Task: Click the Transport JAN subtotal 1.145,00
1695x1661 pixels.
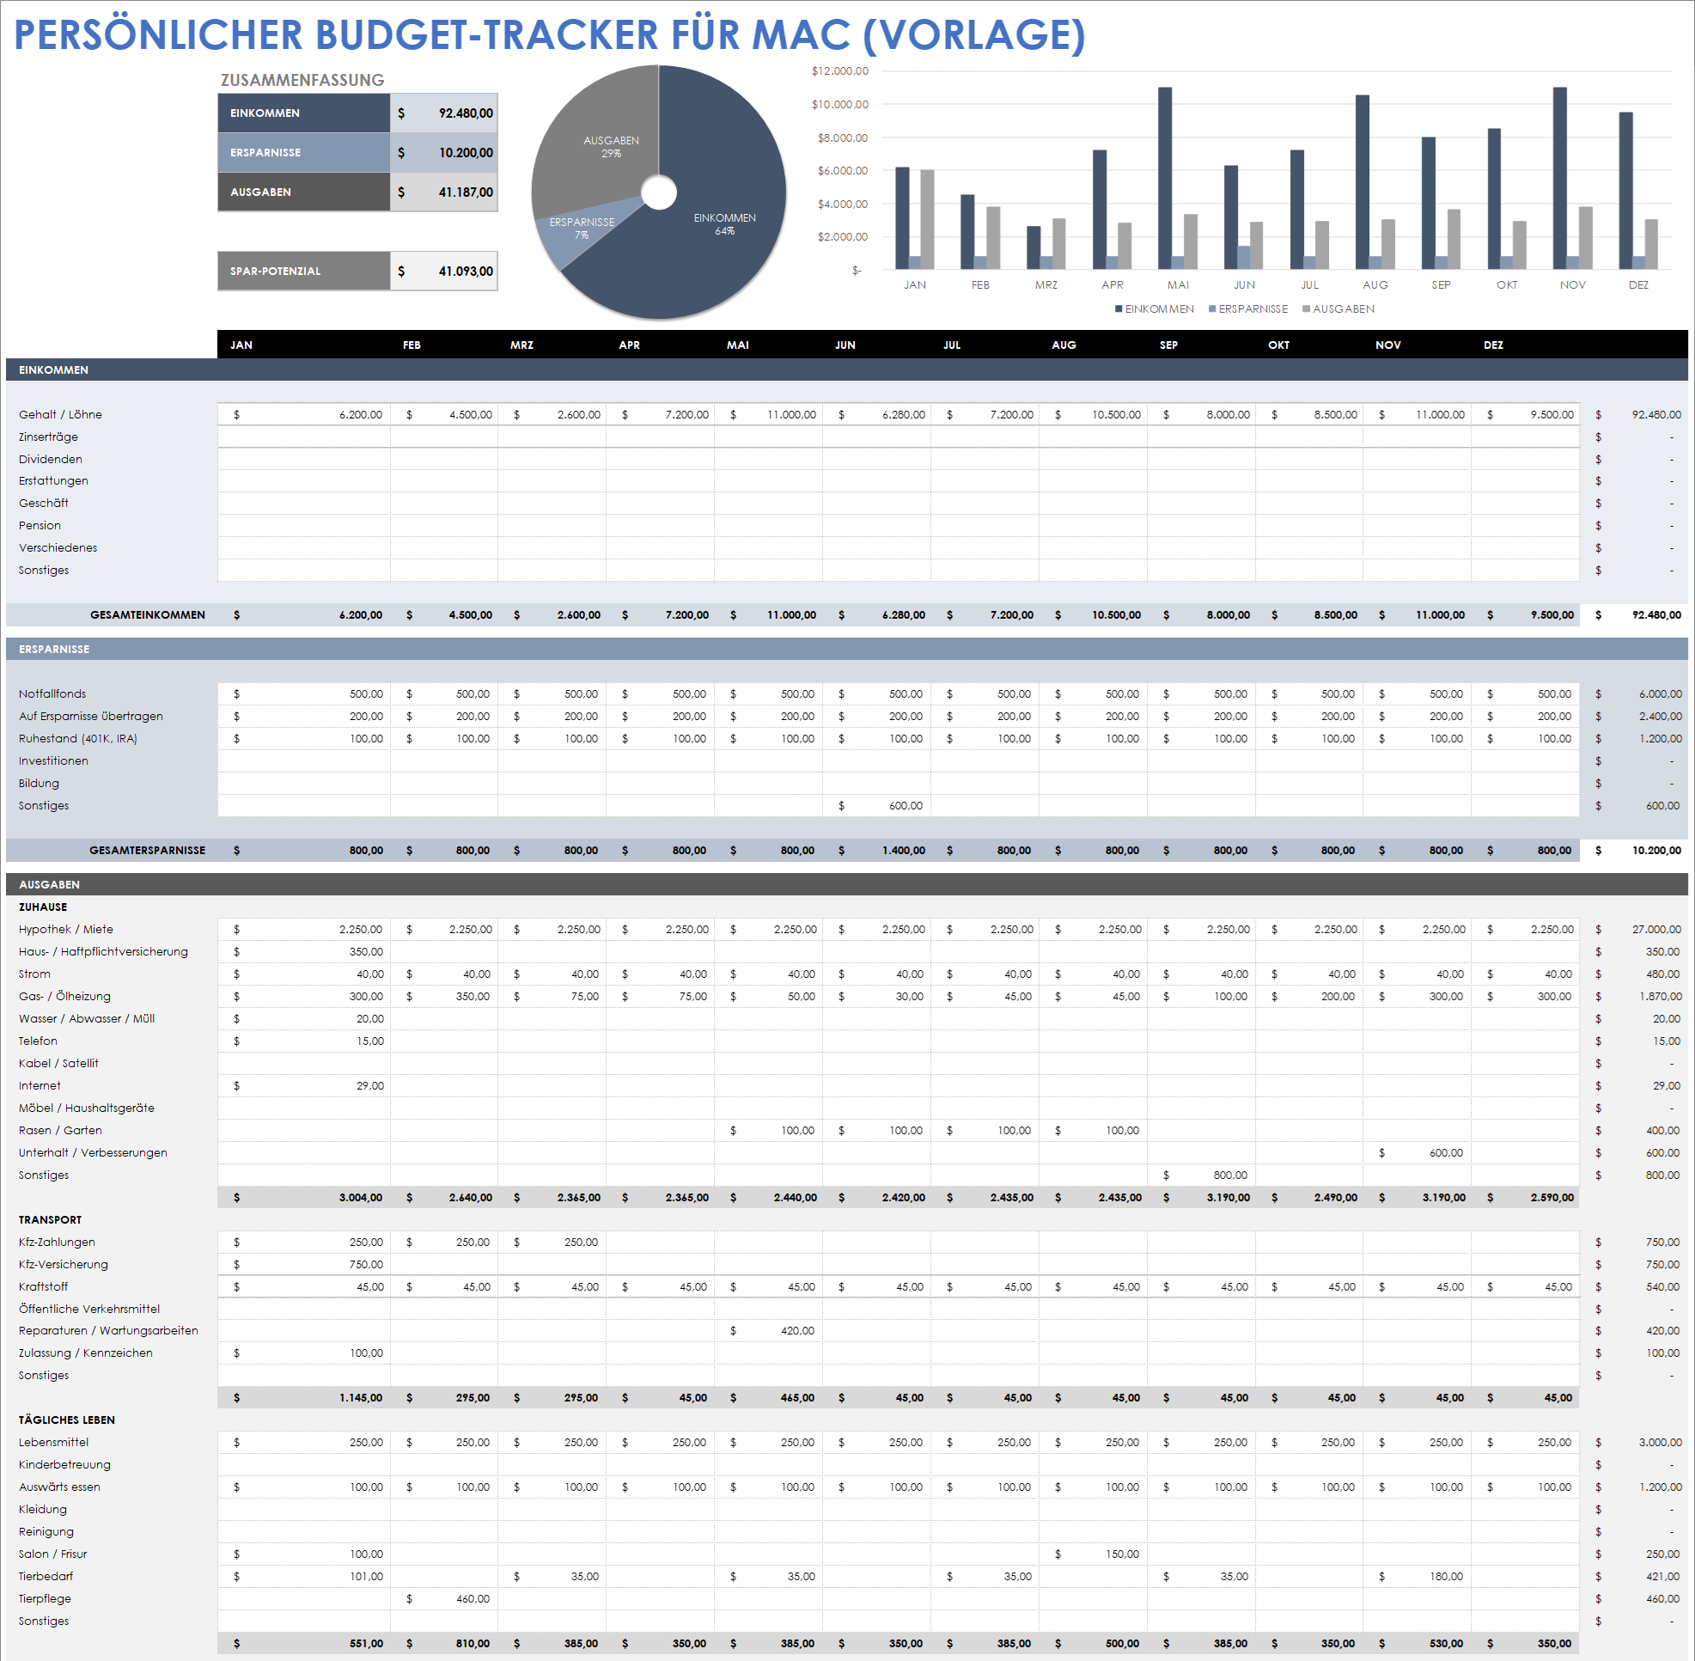Action: tap(303, 1398)
